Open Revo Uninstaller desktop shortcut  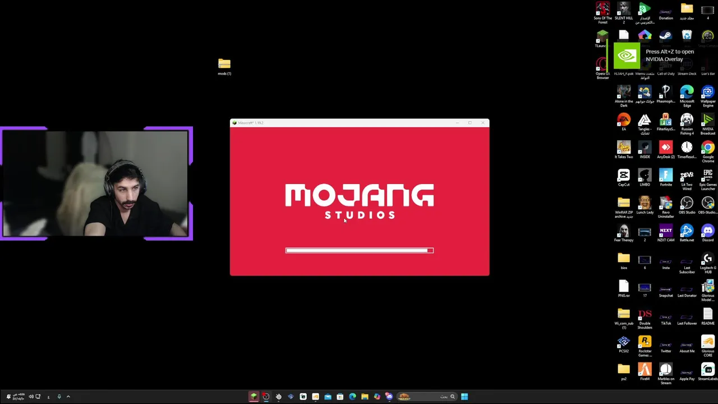tap(666, 207)
